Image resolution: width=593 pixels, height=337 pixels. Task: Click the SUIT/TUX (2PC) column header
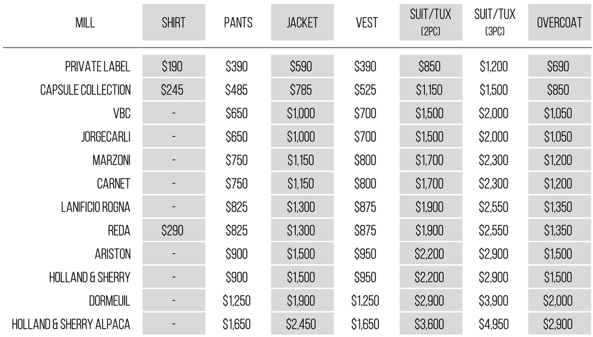tap(429, 23)
